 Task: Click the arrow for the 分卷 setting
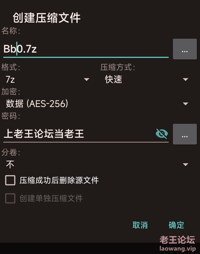click(185, 165)
